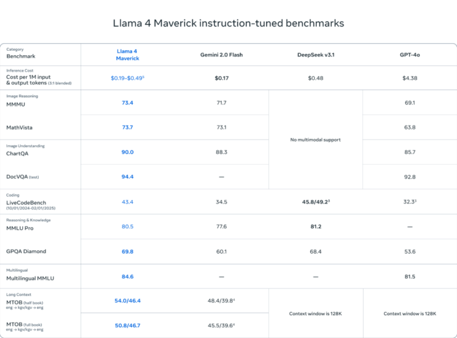This screenshot has height=338, width=457.
Task: Click the 'GPQA Diamond' benchmark label
Action: (26, 251)
